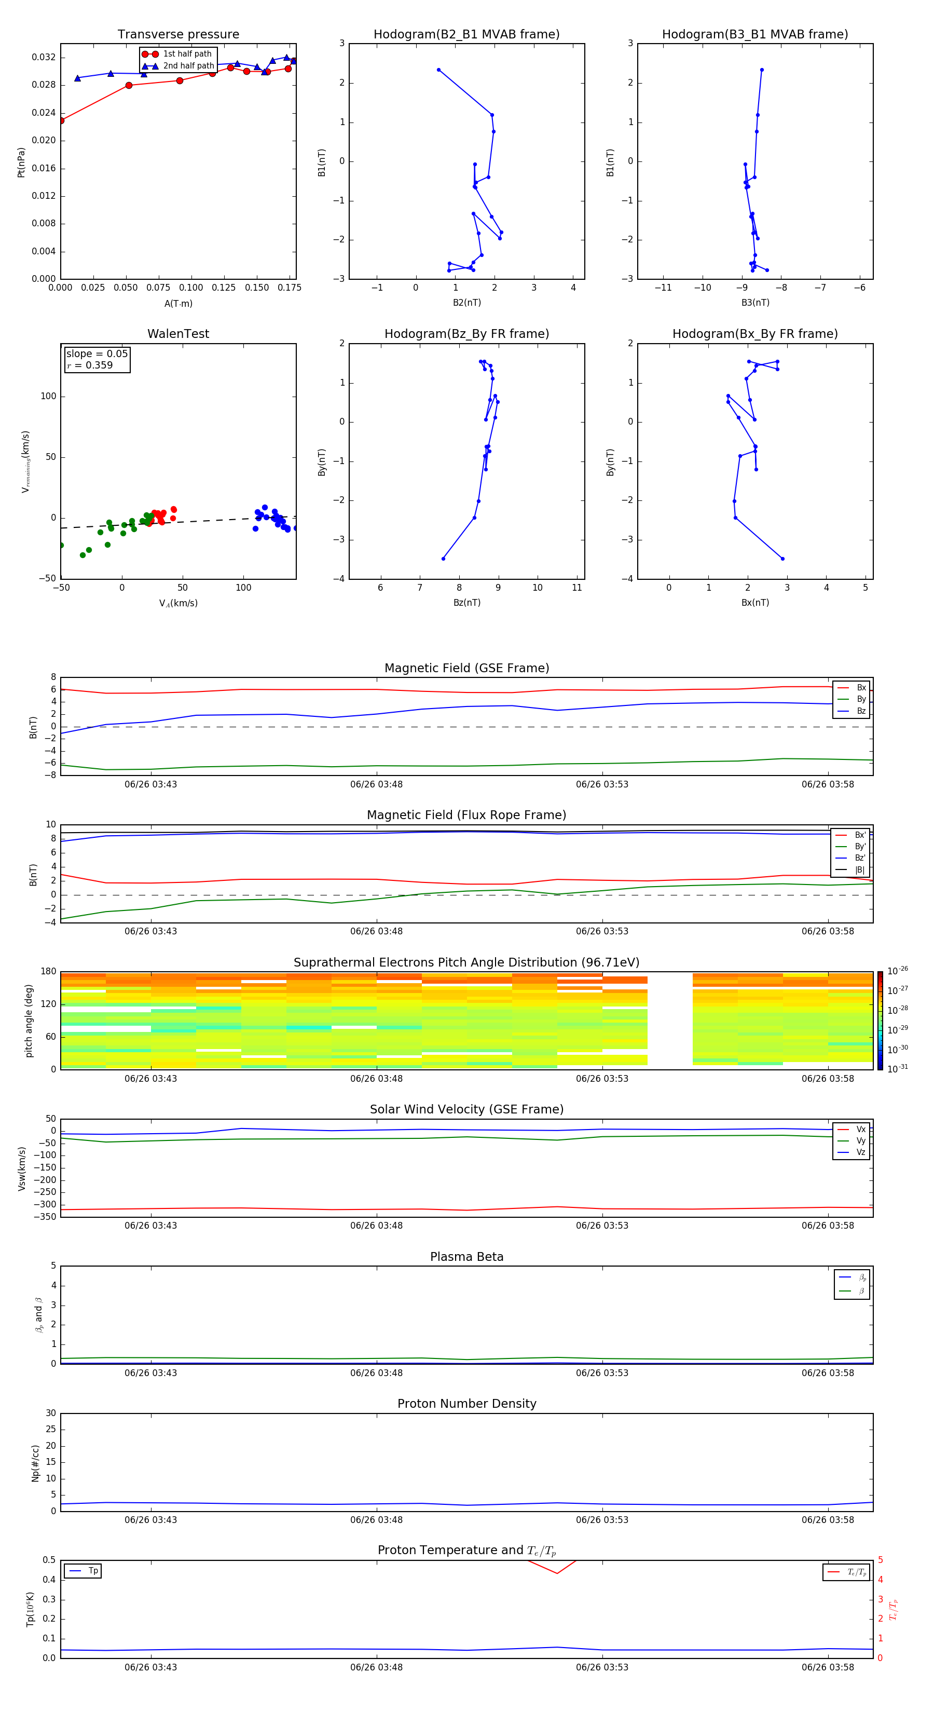
Task: Select Bx' in the Flux Rope Frame legend
Action: point(851,835)
